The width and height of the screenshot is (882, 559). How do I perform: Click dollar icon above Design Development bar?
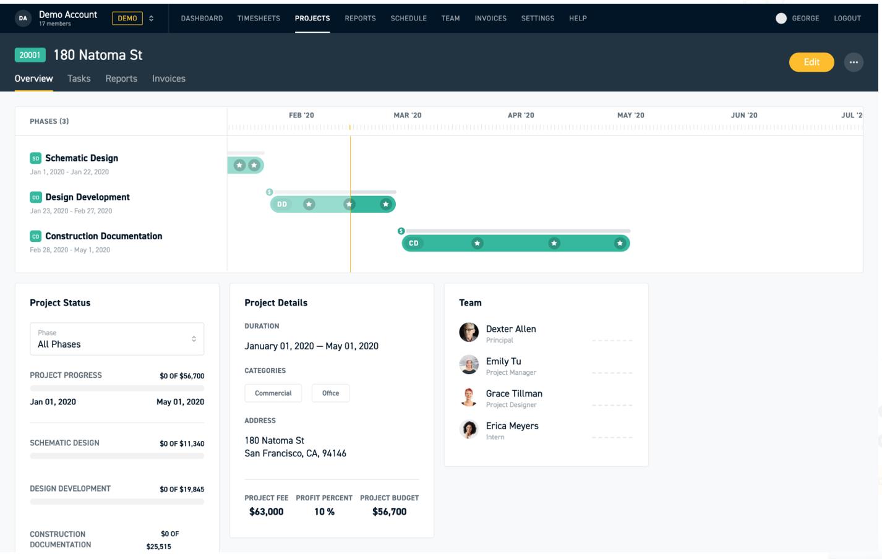[x=270, y=192]
